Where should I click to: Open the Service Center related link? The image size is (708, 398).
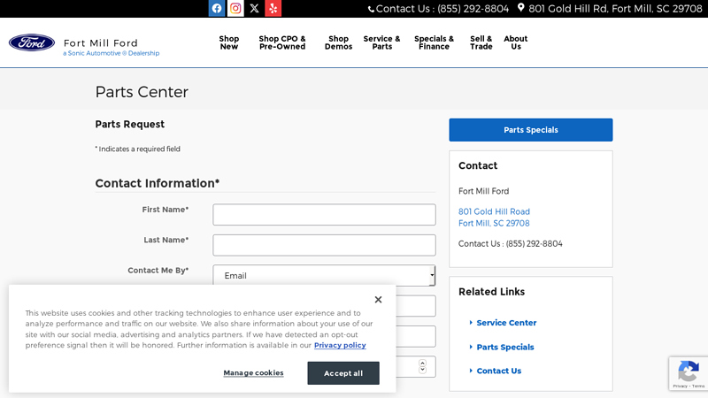(506, 323)
